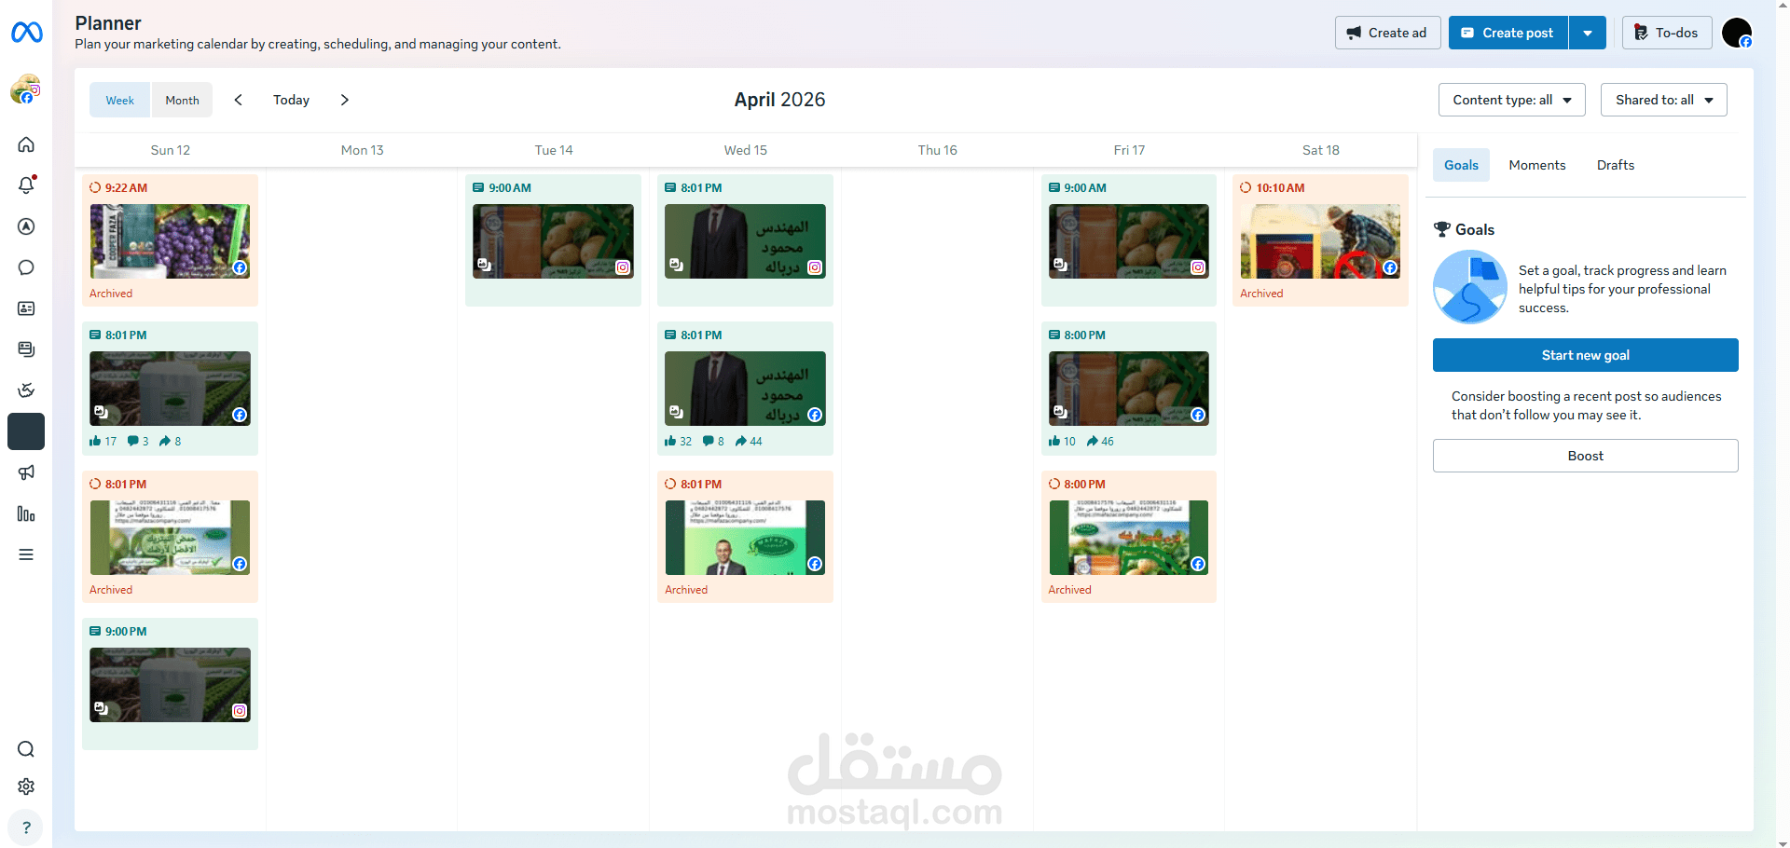Viewport: 1790px width, 848px height.
Task: Open Sun 12 9:22 AM grapes post thumbnail
Action: 170,241
